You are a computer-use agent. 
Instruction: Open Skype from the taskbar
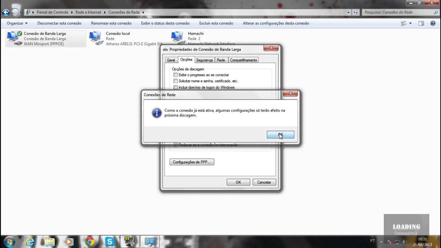point(110,242)
